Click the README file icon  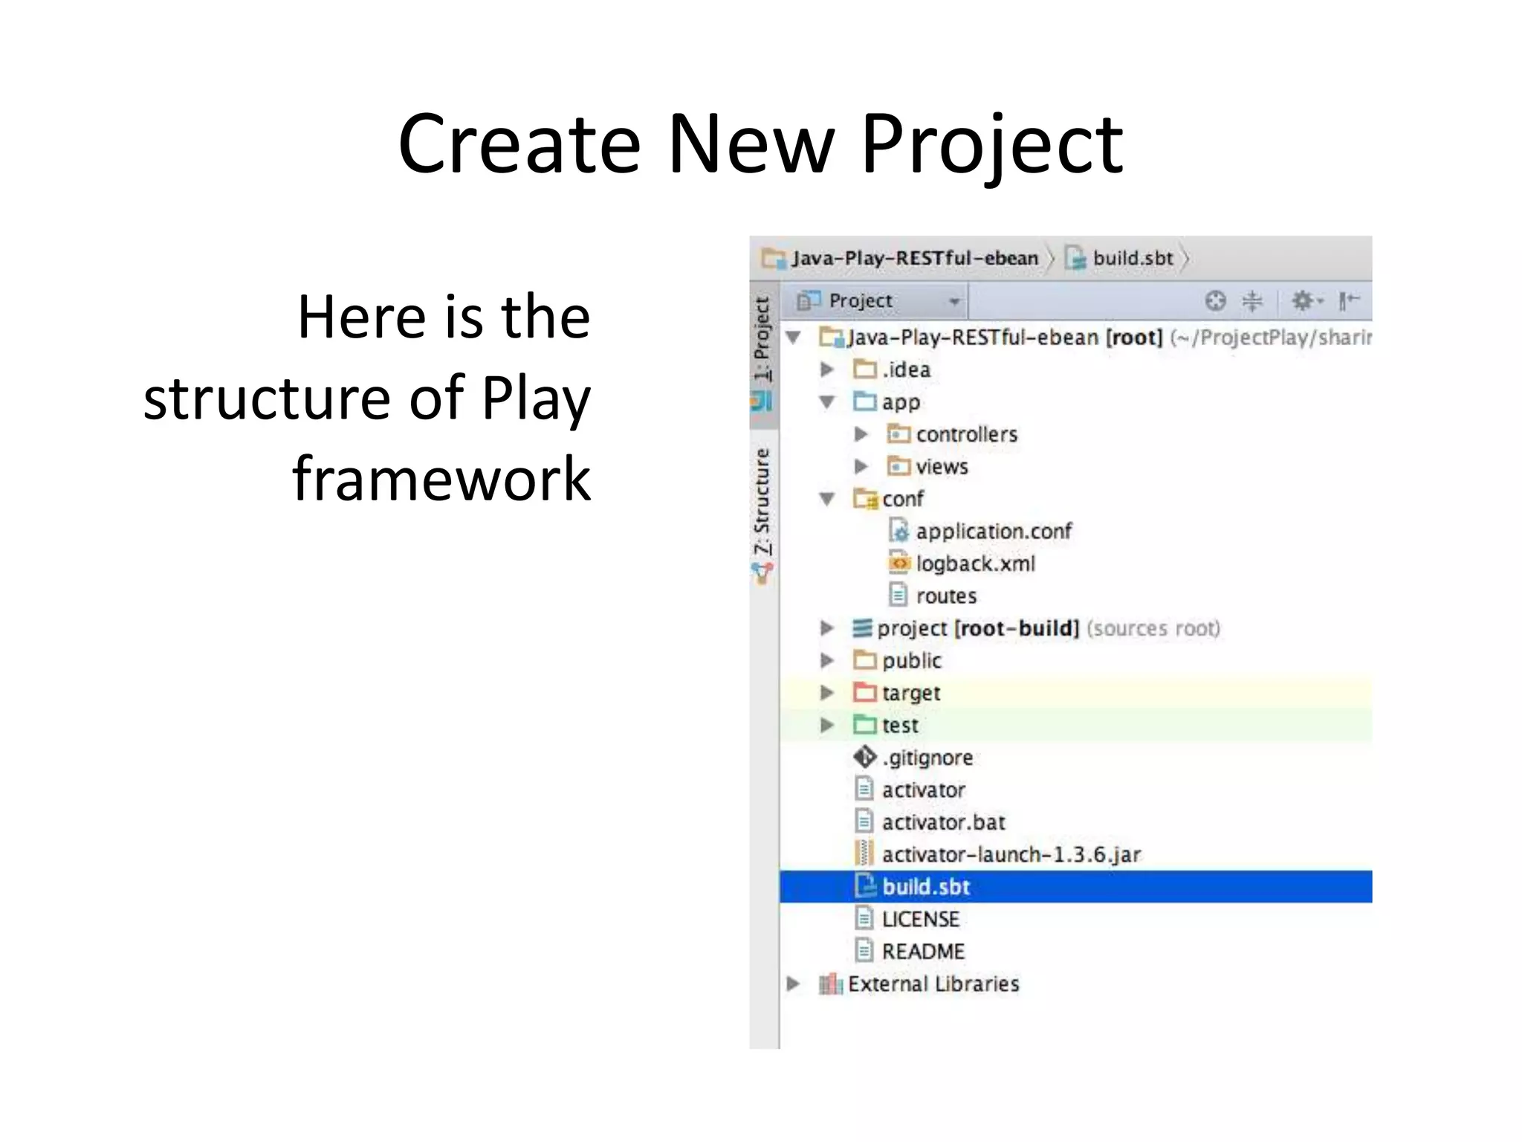point(864,950)
